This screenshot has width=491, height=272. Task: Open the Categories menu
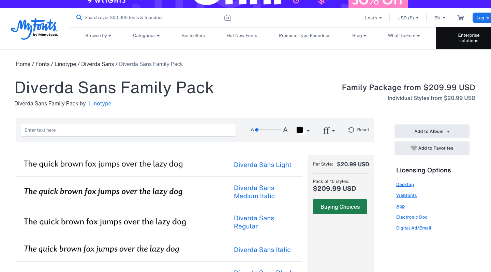(146, 36)
